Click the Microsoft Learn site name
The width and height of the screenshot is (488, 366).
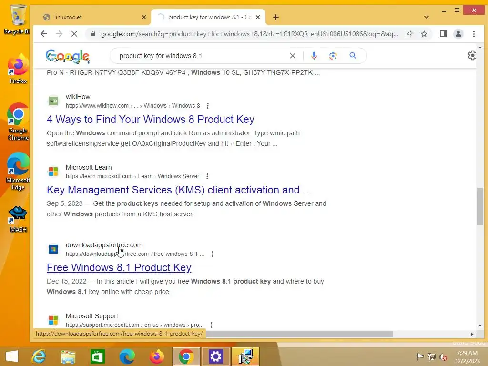[x=89, y=167]
